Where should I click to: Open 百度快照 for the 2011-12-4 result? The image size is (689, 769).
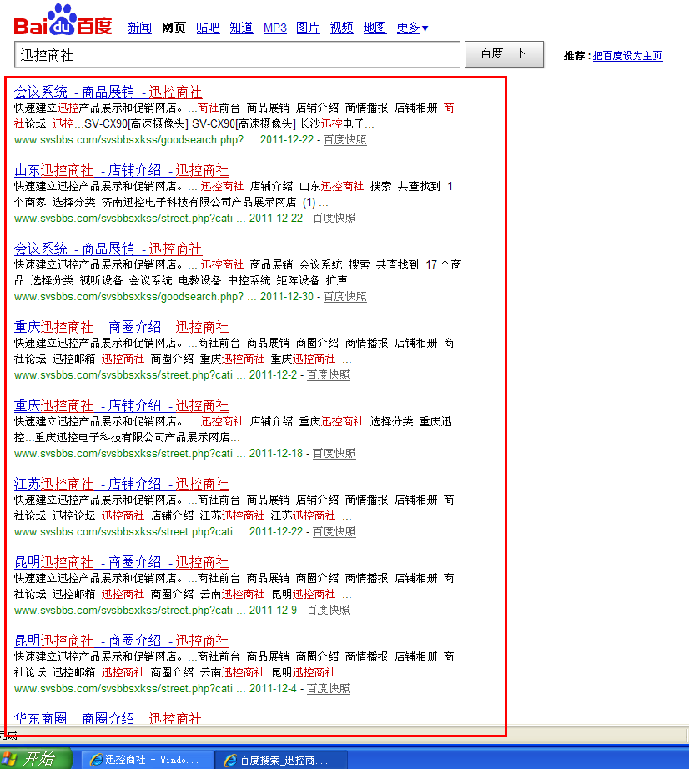click(328, 689)
